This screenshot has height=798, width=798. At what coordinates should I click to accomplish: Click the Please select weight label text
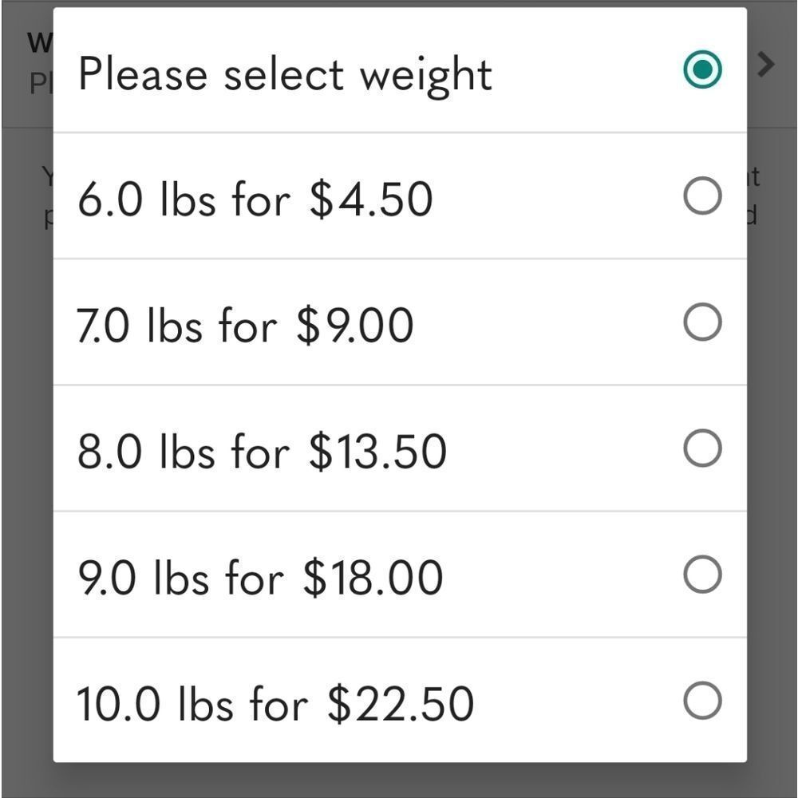pyautogui.click(x=285, y=75)
